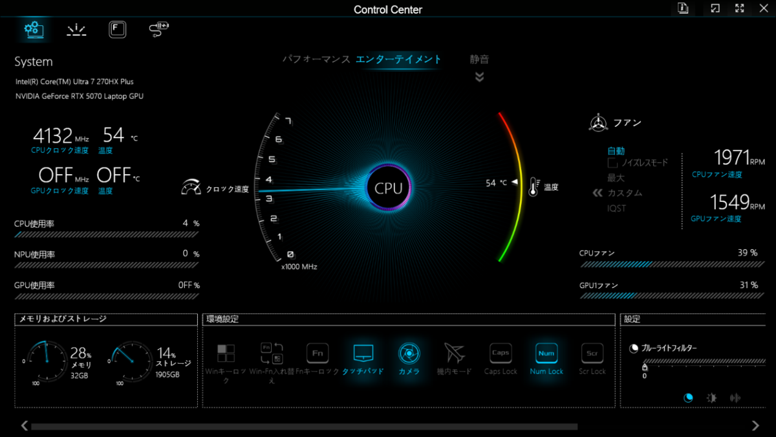Click the NVIDIA GeForce RTX 5070 Laptop GPU text
The width and height of the screenshot is (776, 437).
point(80,96)
